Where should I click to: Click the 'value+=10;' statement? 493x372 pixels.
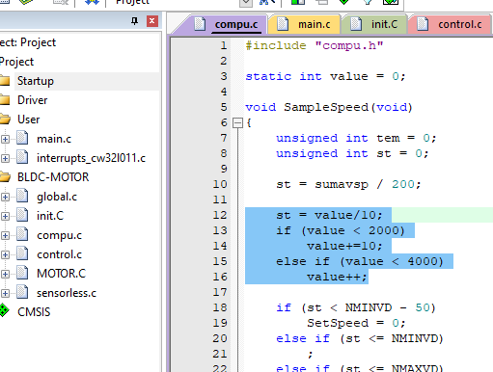point(344,246)
